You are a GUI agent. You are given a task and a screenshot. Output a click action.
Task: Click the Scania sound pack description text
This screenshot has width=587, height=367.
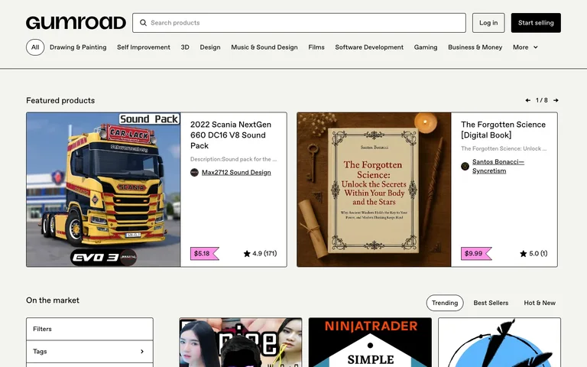(x=234, y=159)
